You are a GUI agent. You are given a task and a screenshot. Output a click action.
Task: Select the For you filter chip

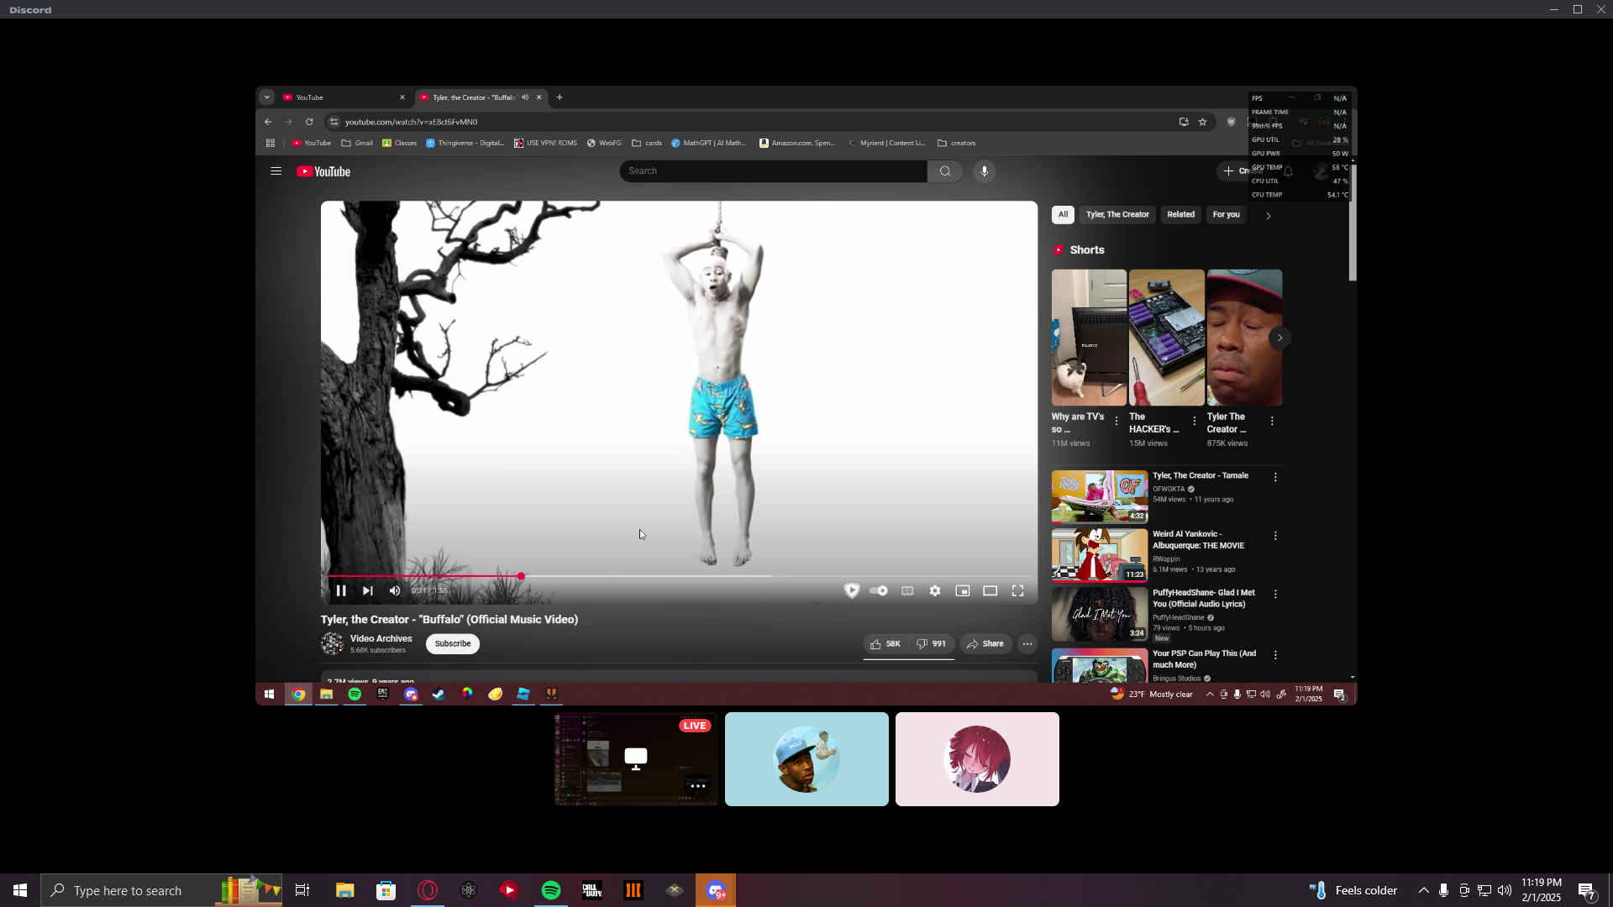pos(1226,215)
